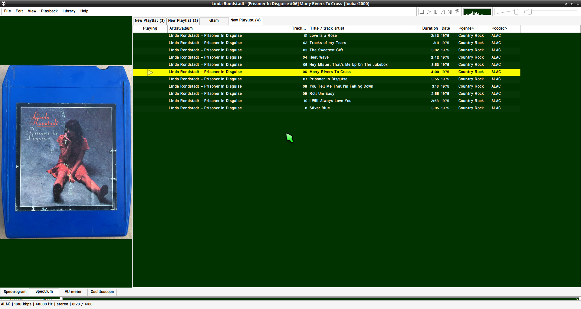This screenshot has width=581, height=309.
Task: Switch to New Playlist (2) tab
Action: point(183,21)
